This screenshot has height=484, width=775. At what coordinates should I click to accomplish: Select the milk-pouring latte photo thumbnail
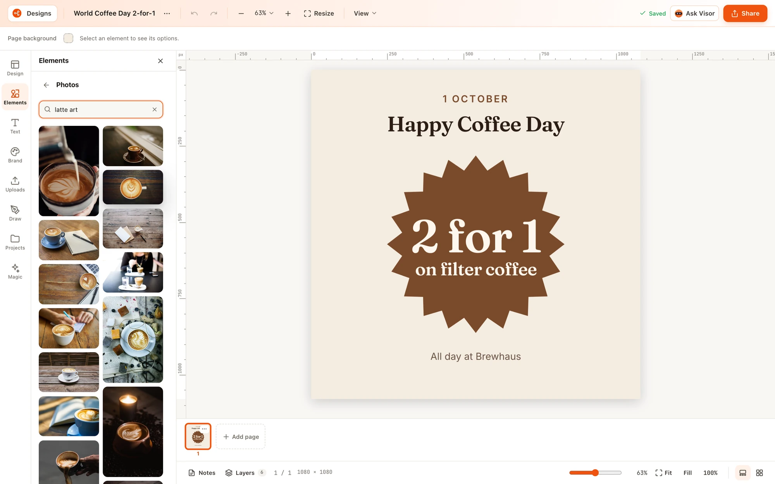coord(69,171)
